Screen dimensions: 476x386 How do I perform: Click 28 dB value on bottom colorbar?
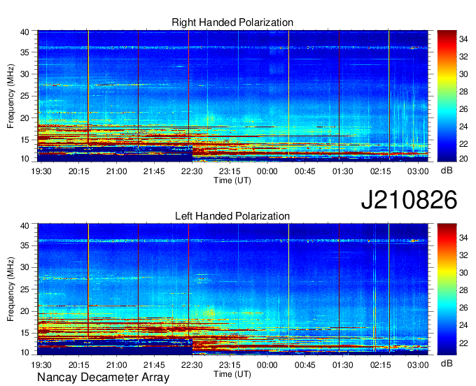(463, 290)
